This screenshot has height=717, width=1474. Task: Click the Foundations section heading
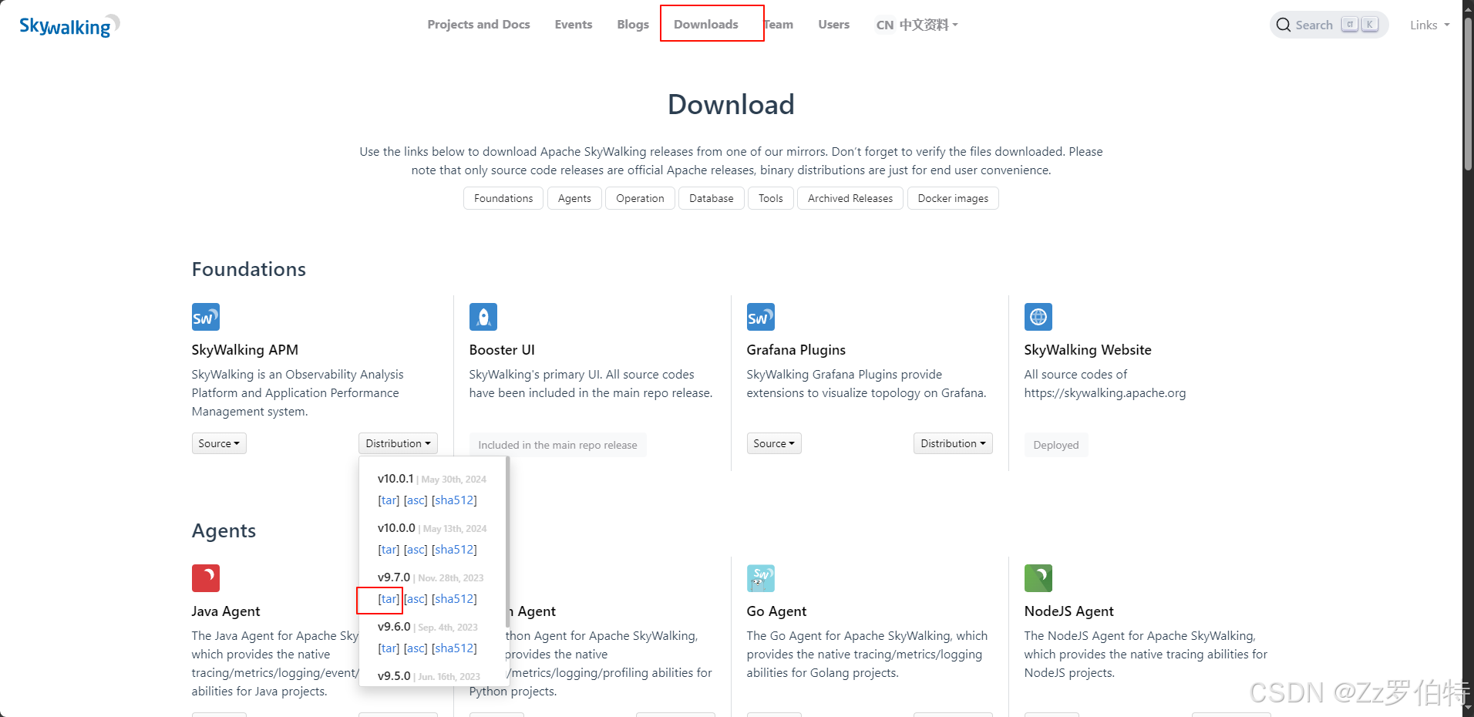(x=249, y=269)
